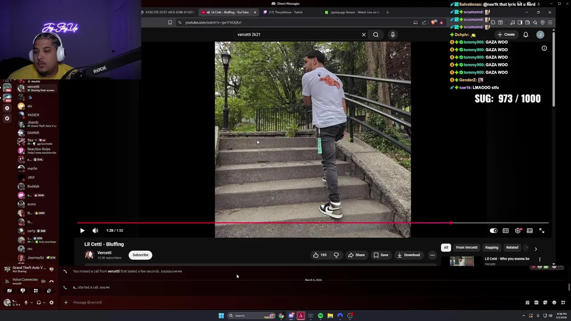Mute the YouTube video volume
The height and width of the screenshot is (321, 571).
point(95,230)
